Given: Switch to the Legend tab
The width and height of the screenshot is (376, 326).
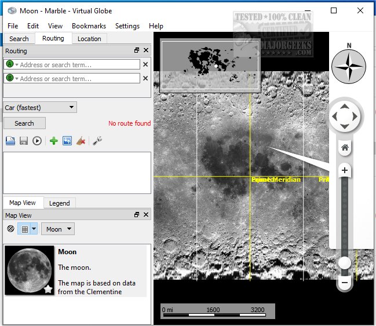Looking at the screenshot, I should [x=59, y=203].
